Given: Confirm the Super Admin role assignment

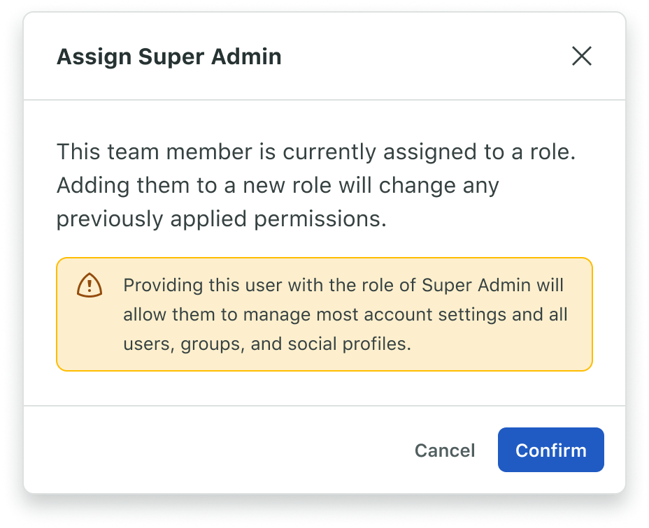Looking at the screenshot, I should coord(550,450).
